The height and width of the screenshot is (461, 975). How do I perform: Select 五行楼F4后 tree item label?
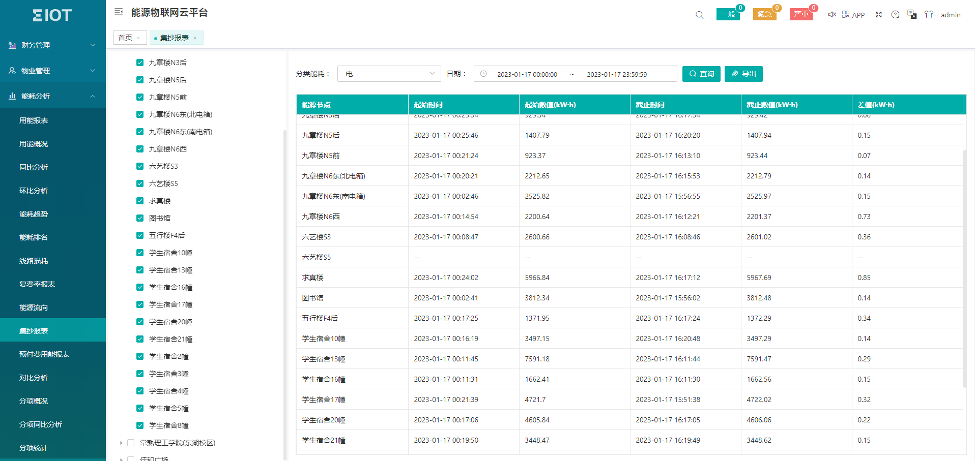click(167, 235)
